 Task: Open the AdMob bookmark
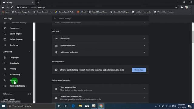[x=82, y=12]
